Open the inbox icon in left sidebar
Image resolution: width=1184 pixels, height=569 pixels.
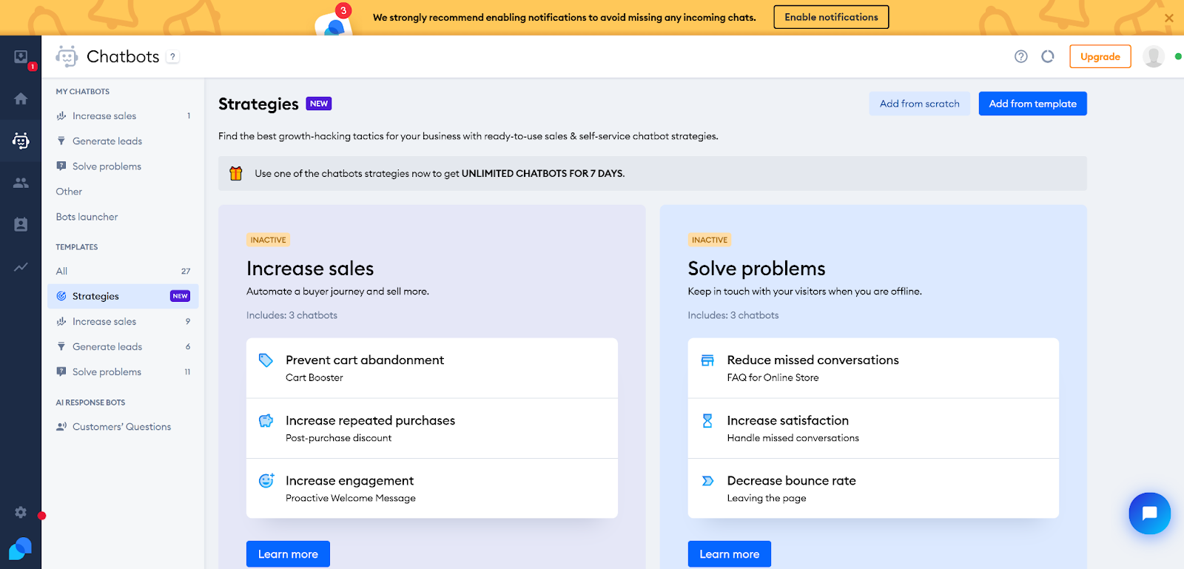pyautogui.click(x=21, y=58)
